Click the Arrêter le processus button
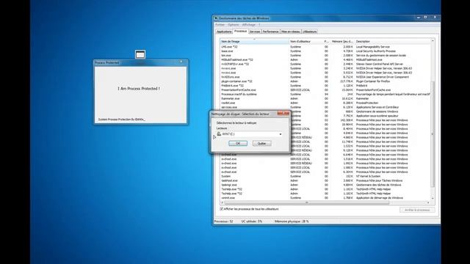The height and width of the screenshot is (264, 470). (417, 210)
